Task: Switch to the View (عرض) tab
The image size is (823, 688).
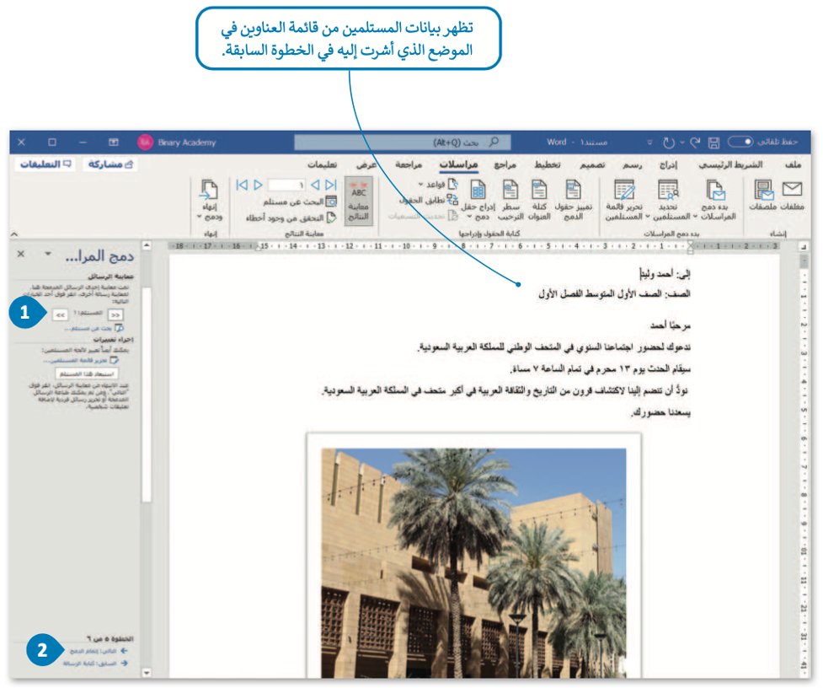Action: pyautogui.click(x=366, y=164)
